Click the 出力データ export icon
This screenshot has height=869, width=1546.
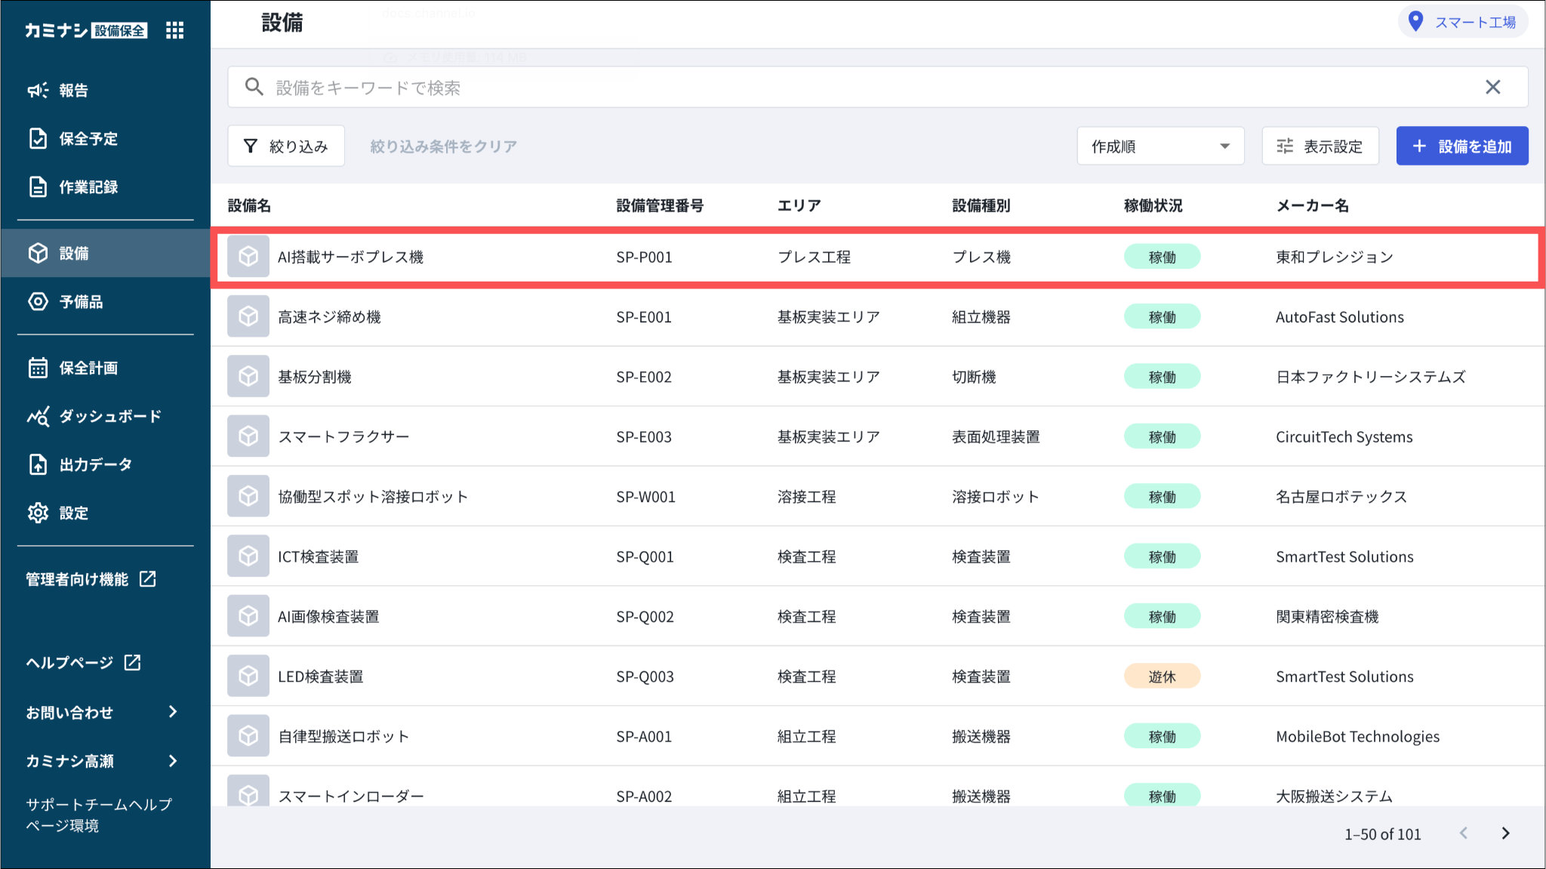(38, 465)
